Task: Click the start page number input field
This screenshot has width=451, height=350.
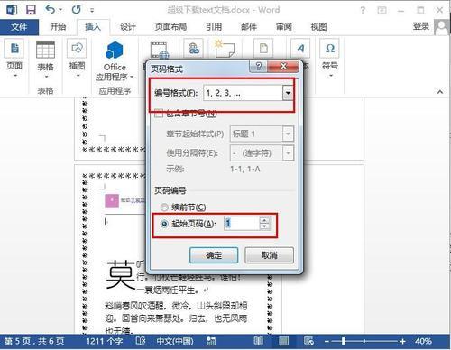Action: point(242,224)
